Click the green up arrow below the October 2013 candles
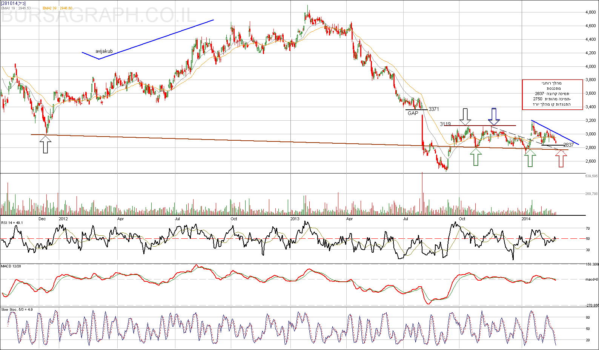599x350 pixels. 476,157
